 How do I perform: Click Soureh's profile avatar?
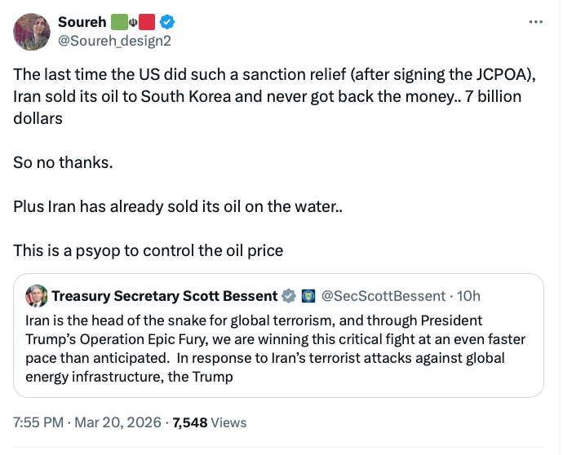32,32
